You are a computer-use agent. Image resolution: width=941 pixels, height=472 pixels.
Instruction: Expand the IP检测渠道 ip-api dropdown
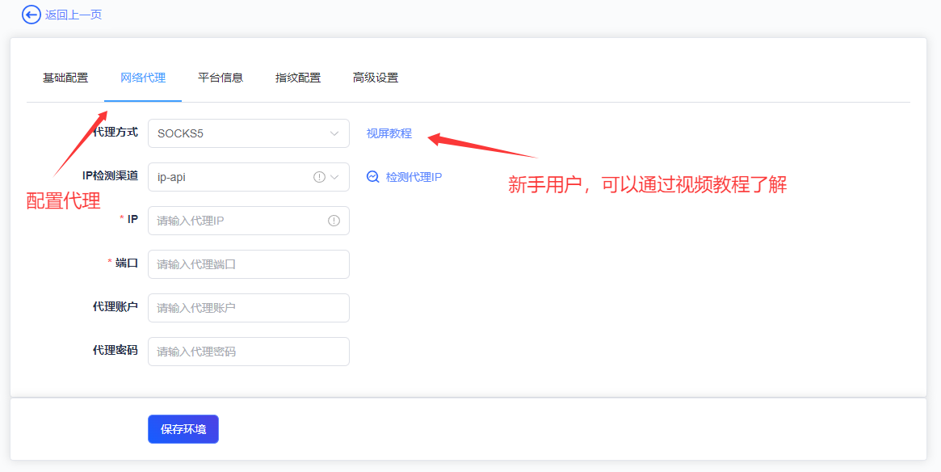click(x=230, y=177)
